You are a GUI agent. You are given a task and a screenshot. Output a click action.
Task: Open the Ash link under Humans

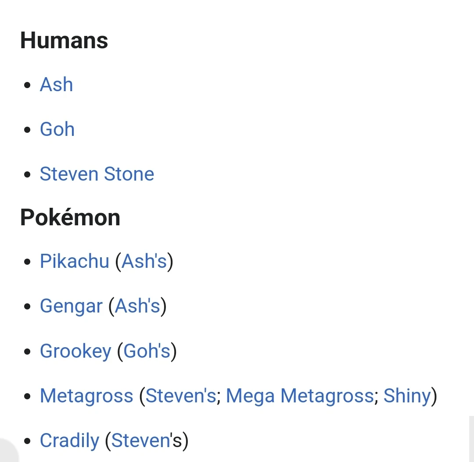click(x=57, y=85)
